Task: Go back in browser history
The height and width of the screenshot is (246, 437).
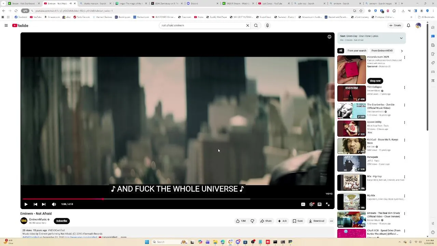Action: tap(3, 11)
